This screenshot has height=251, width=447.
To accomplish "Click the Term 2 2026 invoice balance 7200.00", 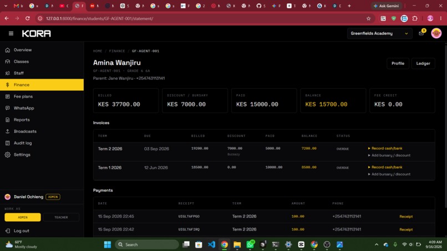I will pos(309,148).
